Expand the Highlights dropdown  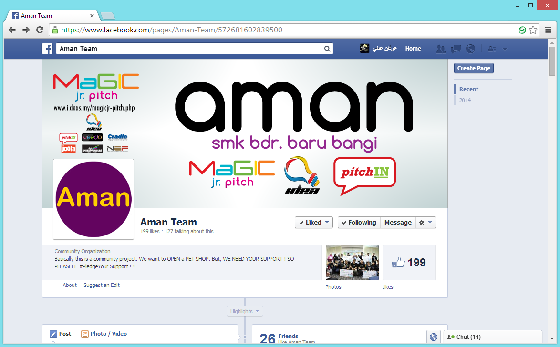coord(245,311)
